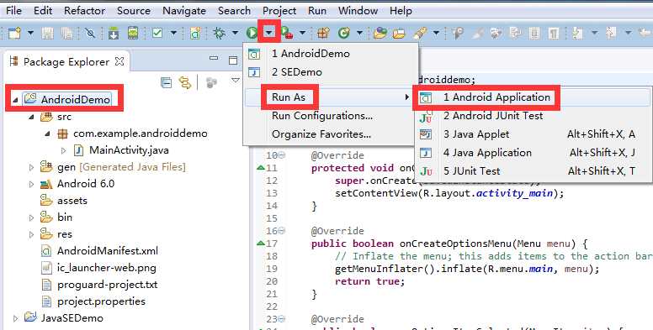This screenshot has height=330, width=653.
Task: Open the File menu
Action: (x=13, y=10)
